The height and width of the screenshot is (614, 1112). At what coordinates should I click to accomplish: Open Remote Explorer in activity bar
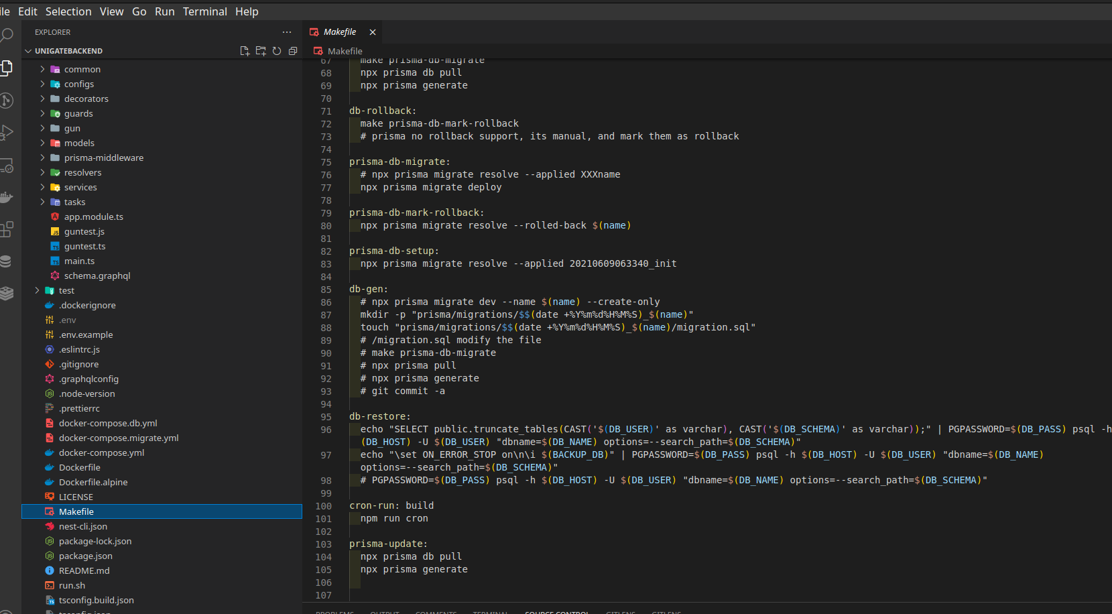[7, 166]
